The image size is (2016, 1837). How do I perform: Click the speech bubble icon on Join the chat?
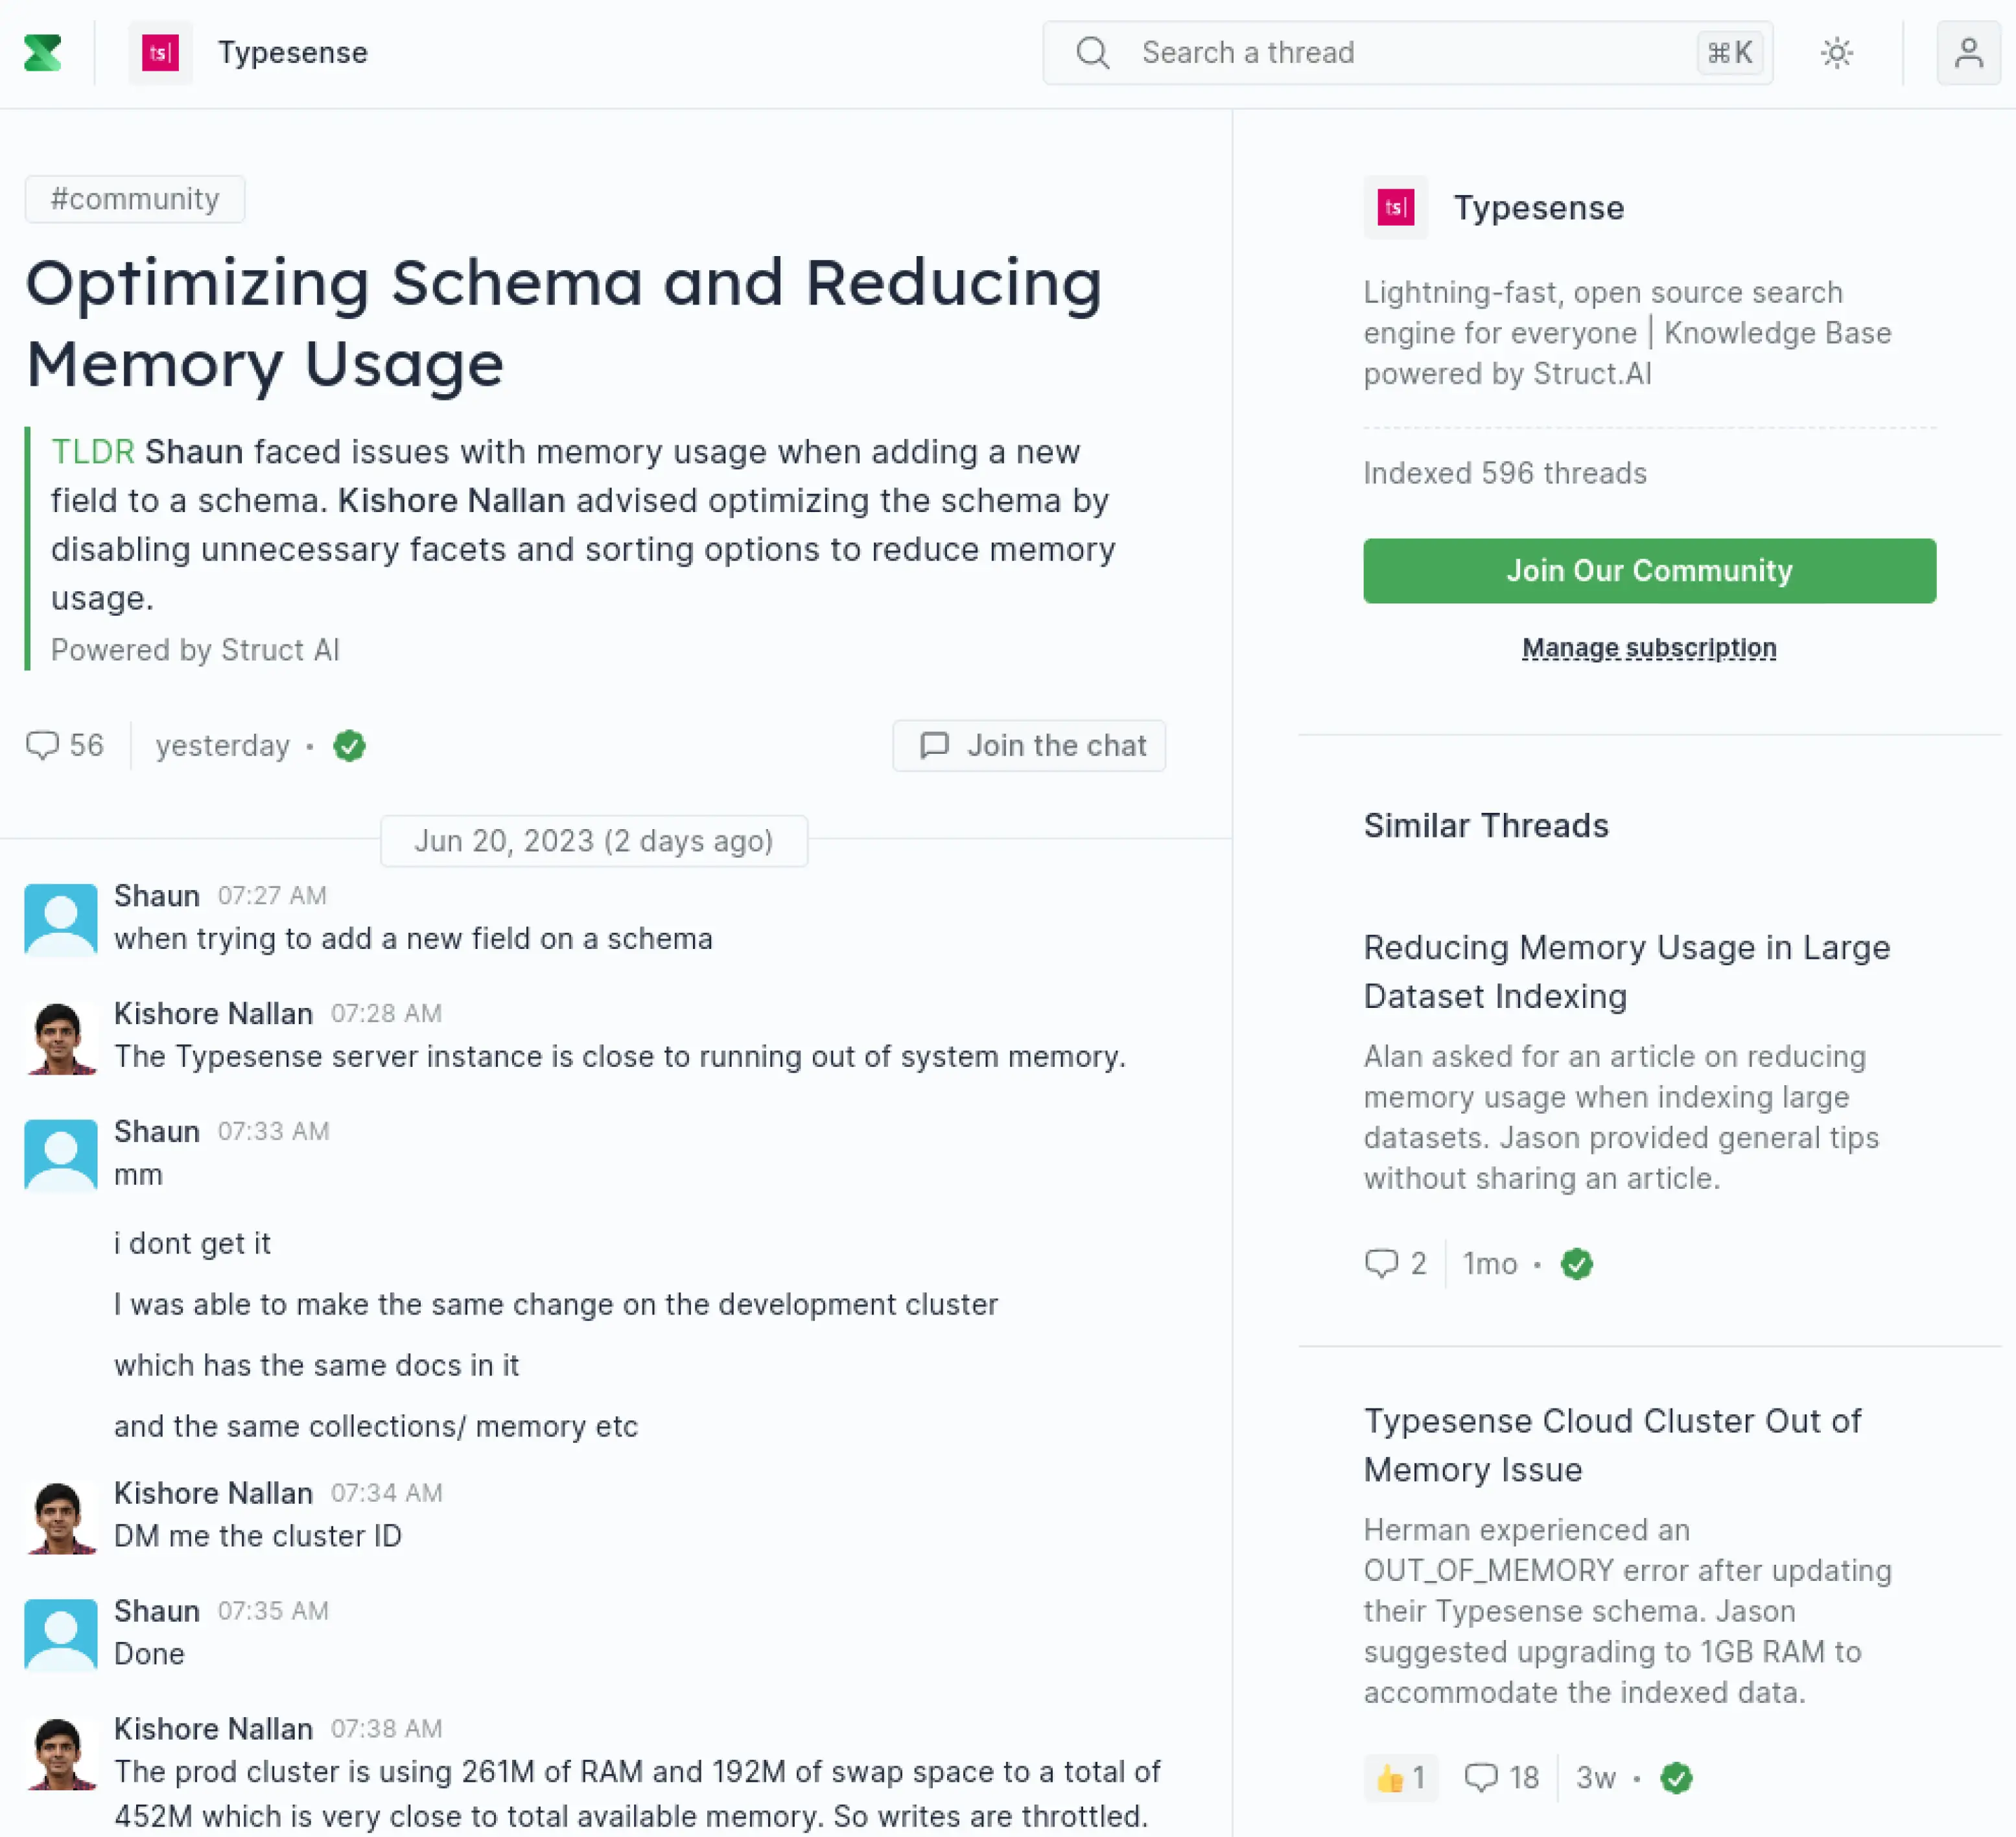pyautogui.click(x=934, y=745)
